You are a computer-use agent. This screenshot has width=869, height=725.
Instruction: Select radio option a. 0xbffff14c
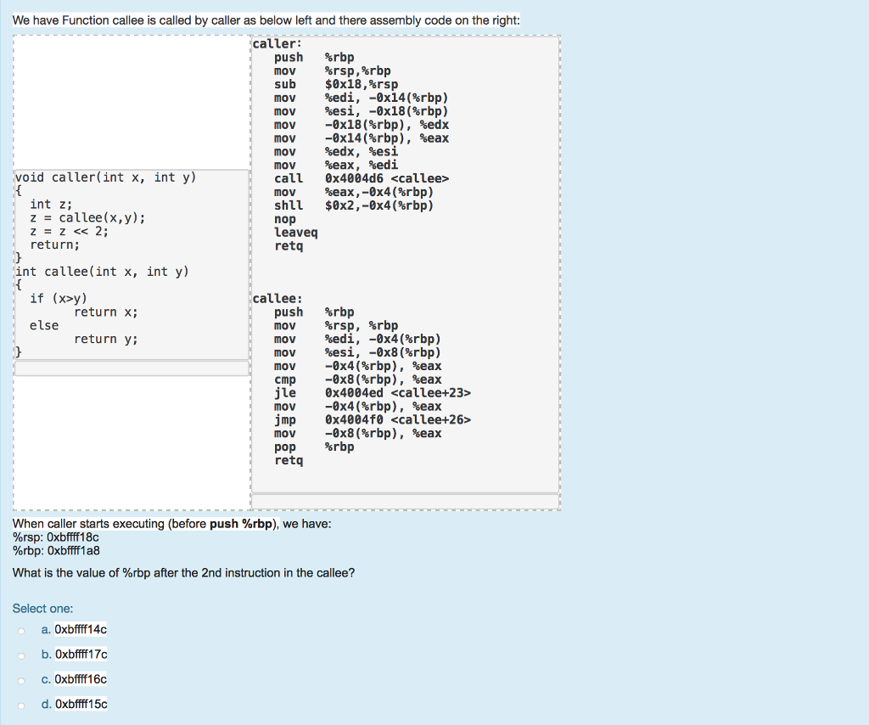tap(21, 630)
